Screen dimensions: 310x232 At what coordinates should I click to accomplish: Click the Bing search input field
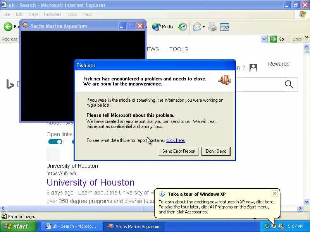(258, 84)
